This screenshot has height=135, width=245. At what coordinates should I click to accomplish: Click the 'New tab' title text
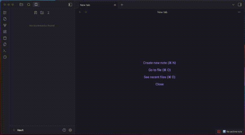click(162, 12)
